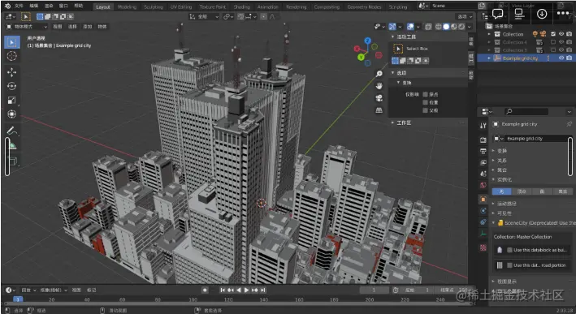Start timeline playback with the play button

(246, 290)
